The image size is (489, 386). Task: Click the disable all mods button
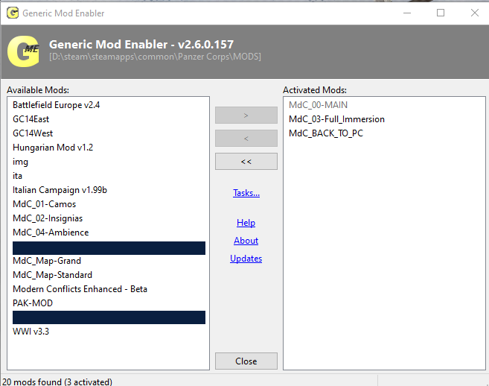(x=246, y=162)
